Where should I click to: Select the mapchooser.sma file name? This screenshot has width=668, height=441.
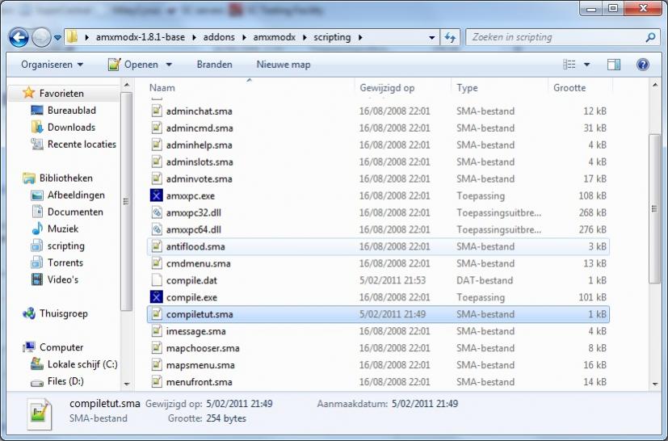click(203, 348)
